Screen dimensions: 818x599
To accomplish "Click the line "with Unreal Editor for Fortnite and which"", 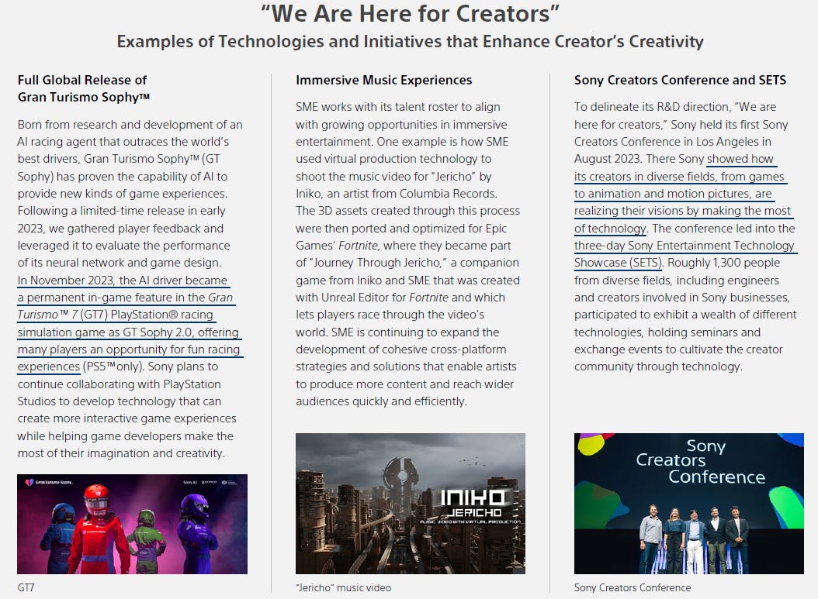I will click(x=400, y=298).
